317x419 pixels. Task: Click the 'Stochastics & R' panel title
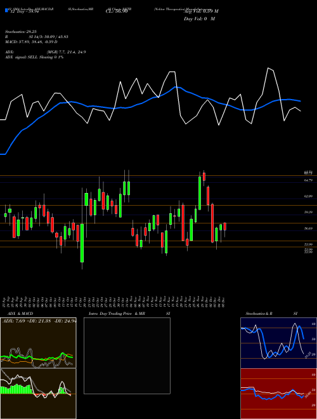[x=259, y=314]
